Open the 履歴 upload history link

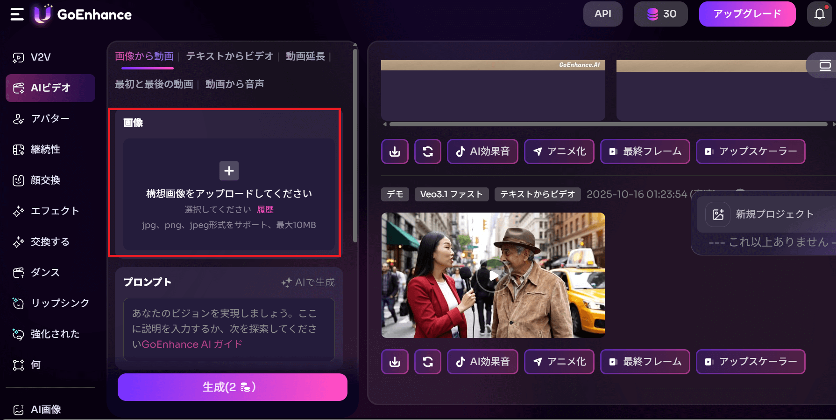265,209
